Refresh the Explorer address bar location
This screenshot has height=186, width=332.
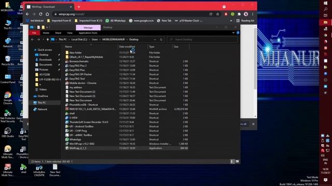point(161,39)
